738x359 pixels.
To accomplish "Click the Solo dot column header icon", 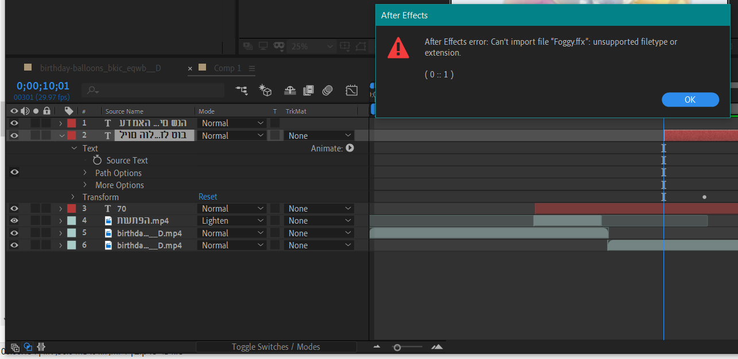I will coord(36,111).
